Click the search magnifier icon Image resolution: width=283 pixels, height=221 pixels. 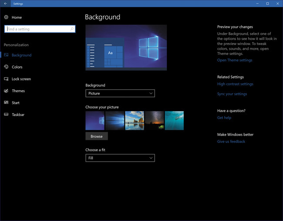pyautogui.click(x=72, y=29)
